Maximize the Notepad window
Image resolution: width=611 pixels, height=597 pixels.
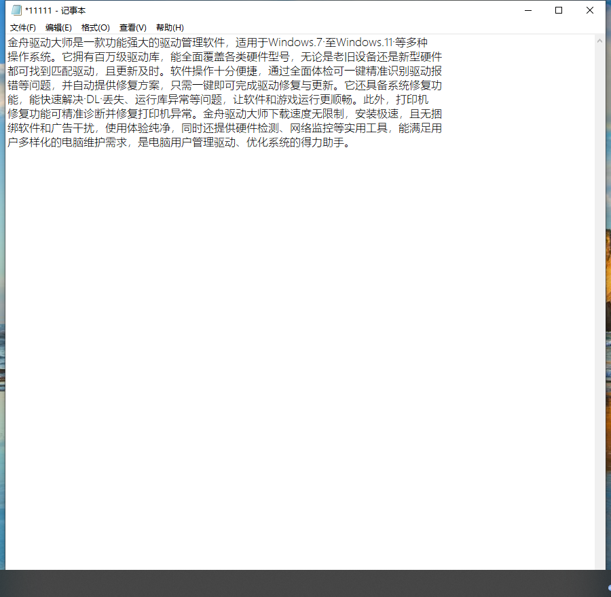559,10
